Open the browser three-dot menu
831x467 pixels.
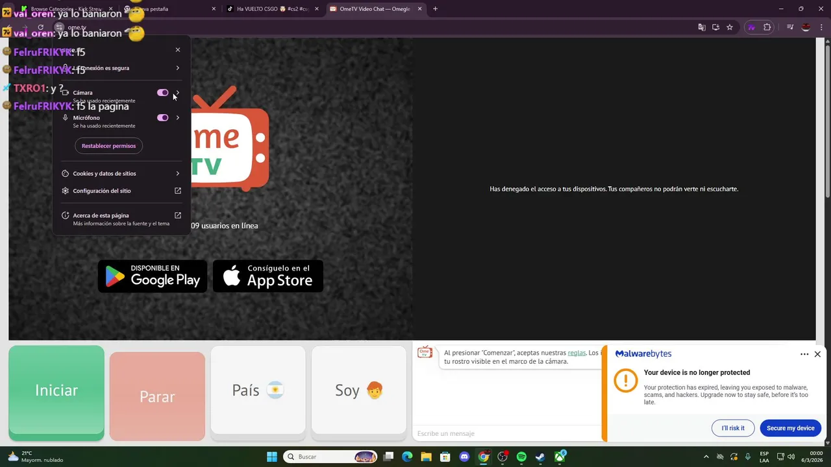[821, 27]
